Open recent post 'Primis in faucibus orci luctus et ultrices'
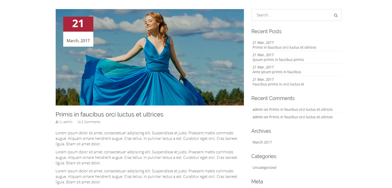The image size is (392, 188). tap(284, 47)
